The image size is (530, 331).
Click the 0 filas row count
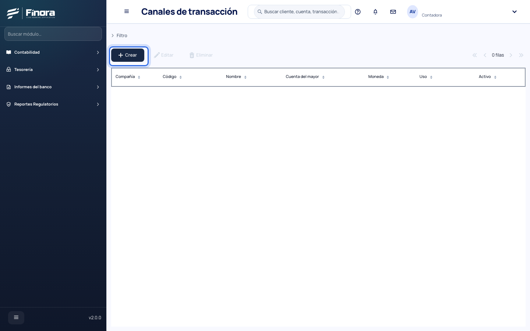[x=498, y=55]
